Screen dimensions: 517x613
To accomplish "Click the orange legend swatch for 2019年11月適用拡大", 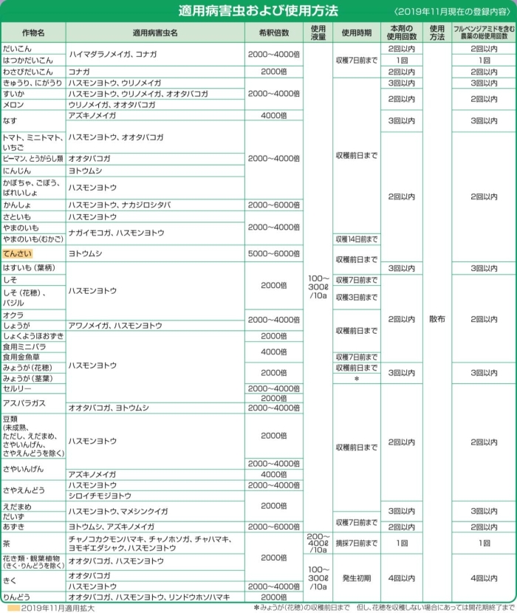I will pos(14,609).
